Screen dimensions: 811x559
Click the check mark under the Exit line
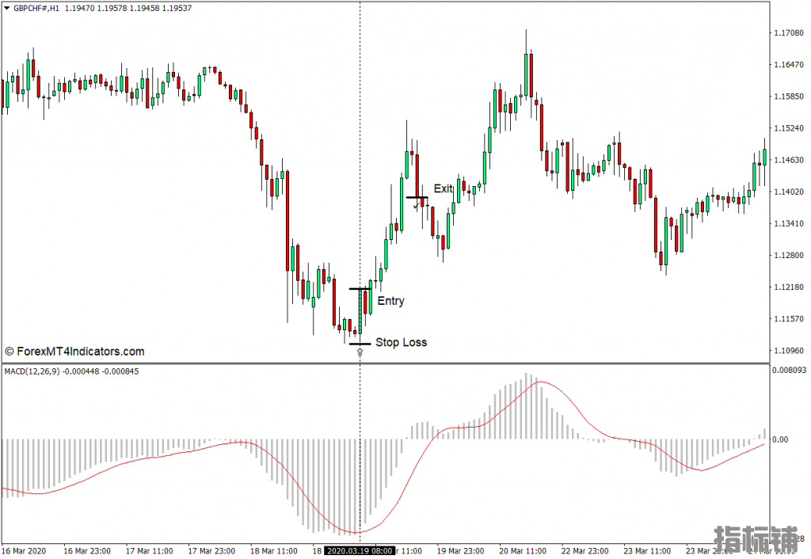click(x=417, y=206)
